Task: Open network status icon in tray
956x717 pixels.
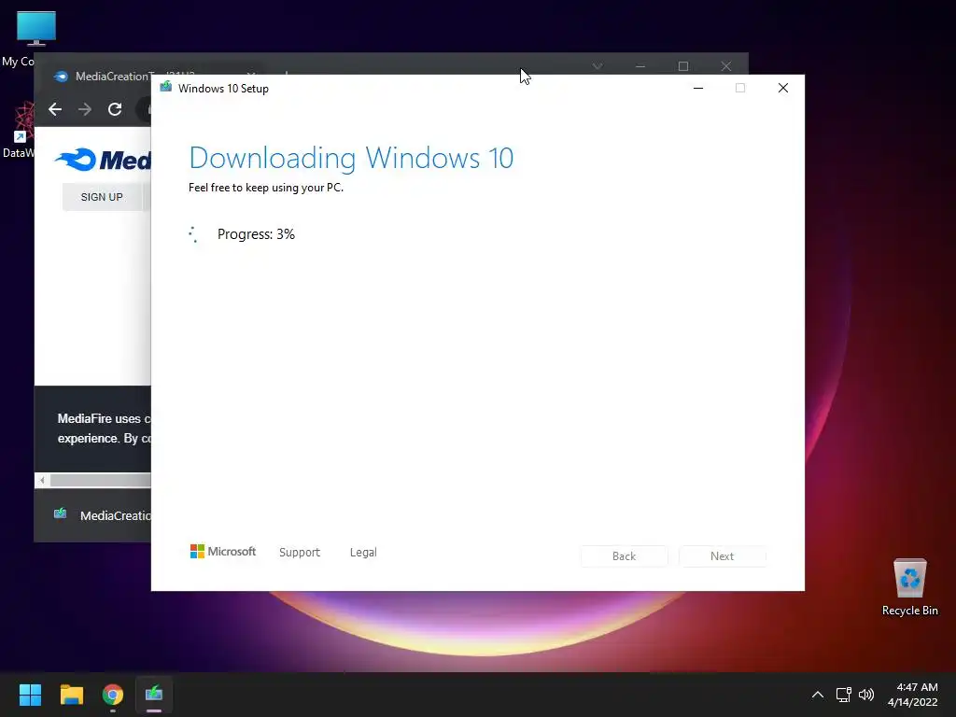Action: [843, 695]
